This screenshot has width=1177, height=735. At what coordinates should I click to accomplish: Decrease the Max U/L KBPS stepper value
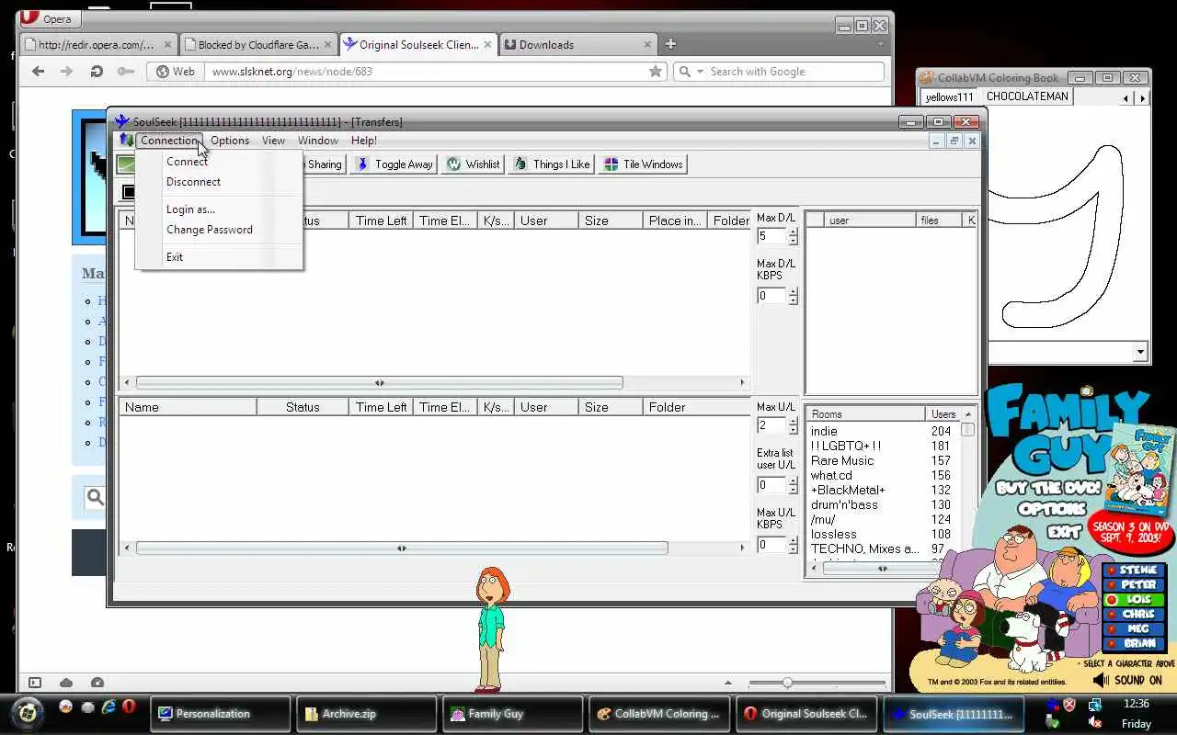(793, 548)
